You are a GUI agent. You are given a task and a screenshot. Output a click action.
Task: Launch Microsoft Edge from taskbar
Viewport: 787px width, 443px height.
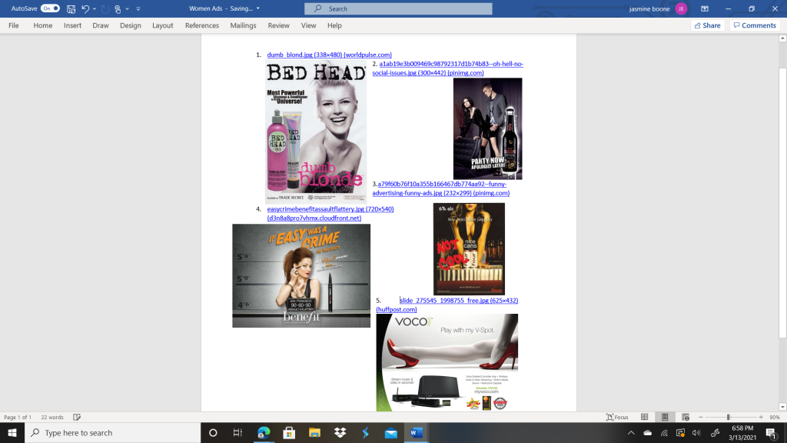coord(264,432)
